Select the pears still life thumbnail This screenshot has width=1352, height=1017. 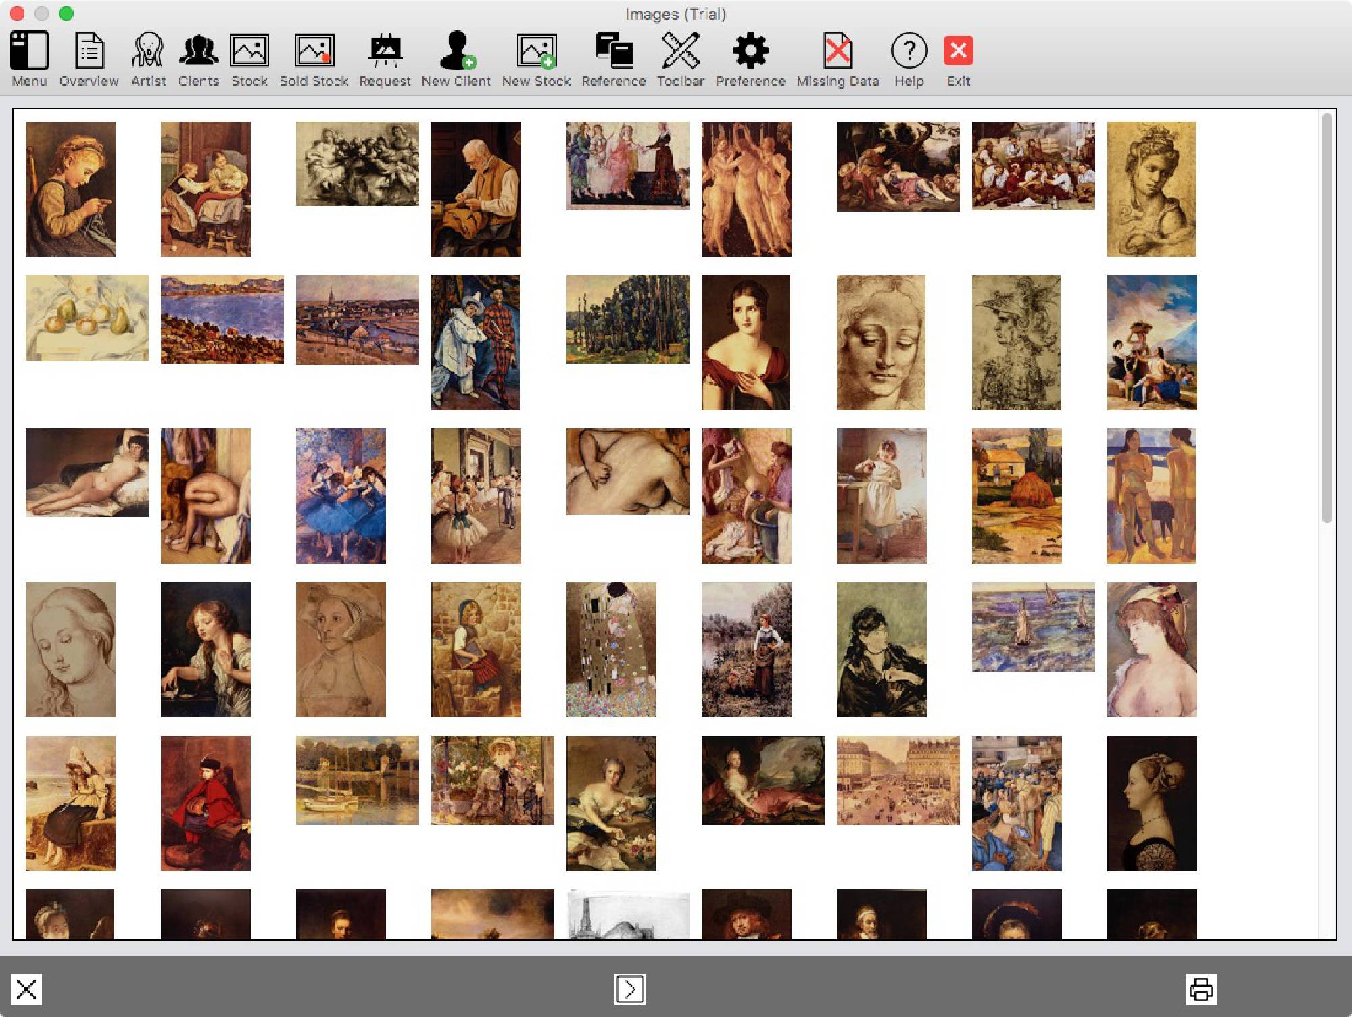coord(87,318)
